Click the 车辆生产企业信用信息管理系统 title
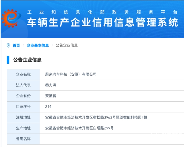184x150 pixels. [x=103, y=23]
